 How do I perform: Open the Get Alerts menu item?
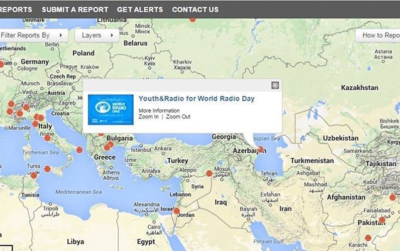click(x=140, y=9)
